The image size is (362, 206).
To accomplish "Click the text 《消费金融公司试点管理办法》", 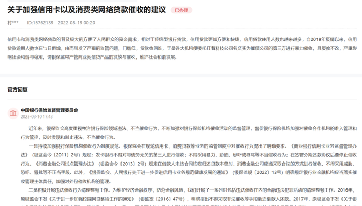I will coord(64,164).
